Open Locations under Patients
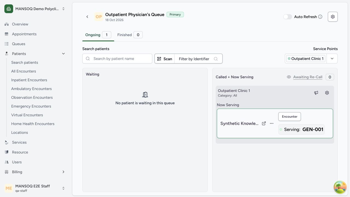Image resolution: width=350 pixels, height=197 pixels. pos(19,132)
